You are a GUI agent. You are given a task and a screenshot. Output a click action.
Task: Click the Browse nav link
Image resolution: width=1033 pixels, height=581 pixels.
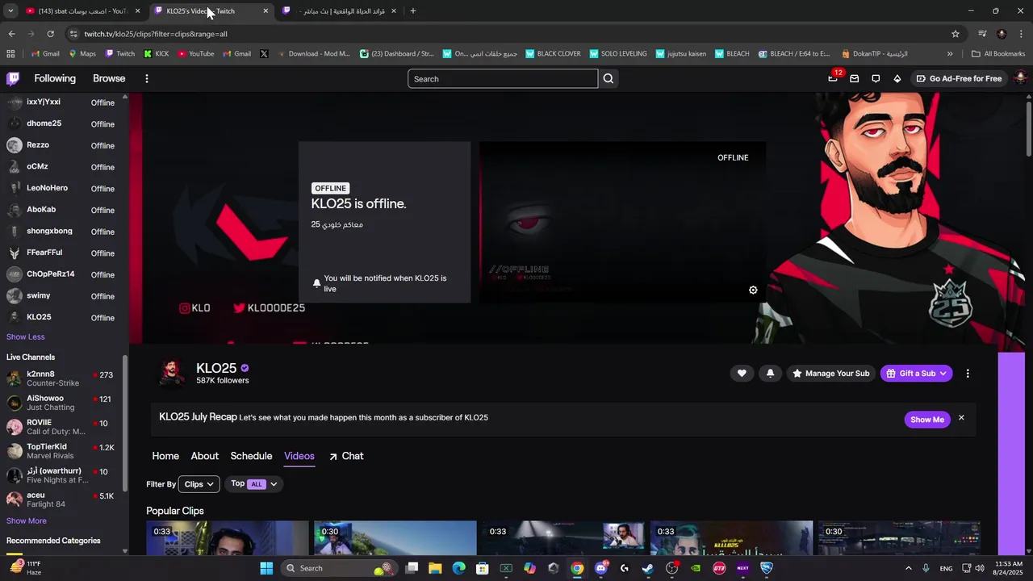pyautogui.click(x=109, y=78)
